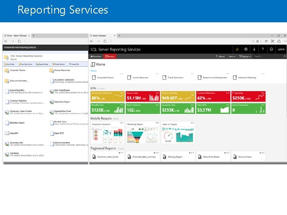The width and height of the screenshot is (287, 215).
Task: Click the rs2016 user name in header
Action: pyautogui.click(x=281, y=49)
